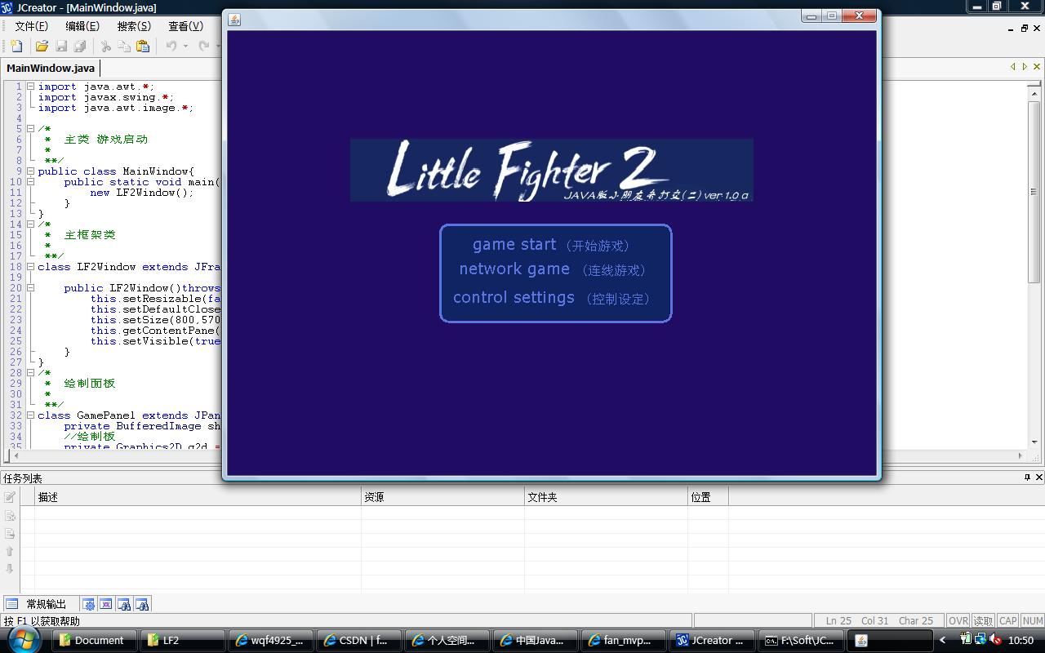Click the Cut scissors icon
This screenshot has height=653, width=1045.
point(106,47)
